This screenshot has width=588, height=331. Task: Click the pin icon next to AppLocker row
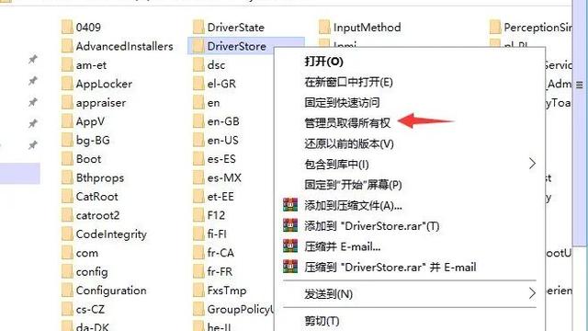[33, 80]
